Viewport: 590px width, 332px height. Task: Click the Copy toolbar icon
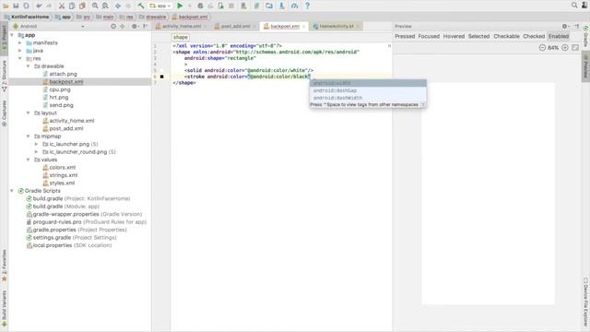coord(72,6)
